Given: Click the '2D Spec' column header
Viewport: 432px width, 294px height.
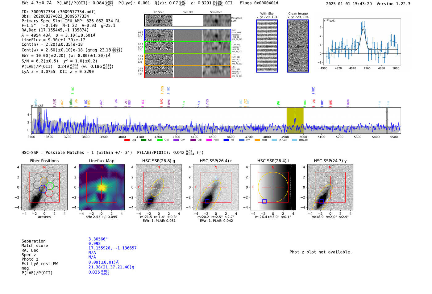Looking at the screenshot, I should (x=159, y=12).
